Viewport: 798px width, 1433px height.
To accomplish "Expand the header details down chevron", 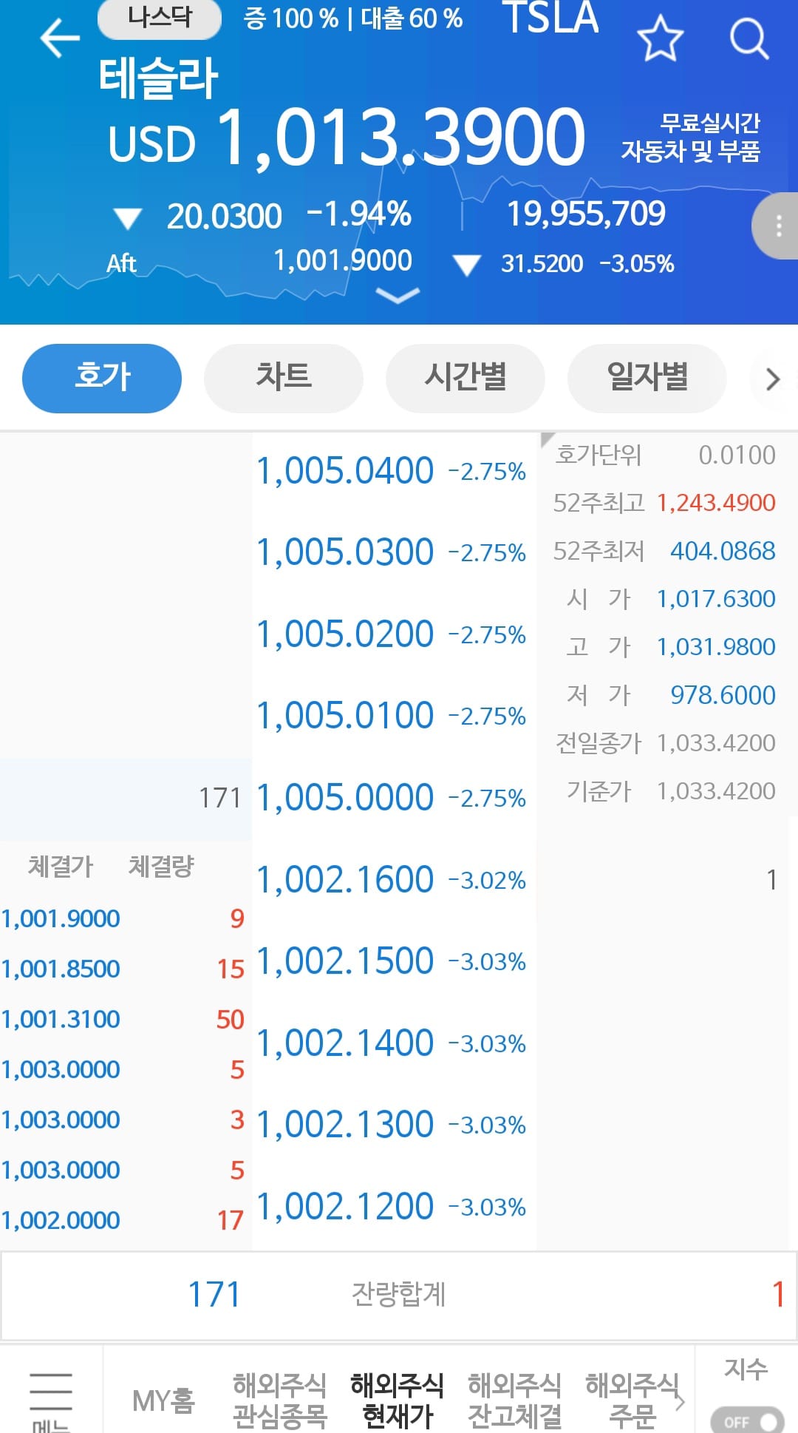I will (x=398, y=296).
